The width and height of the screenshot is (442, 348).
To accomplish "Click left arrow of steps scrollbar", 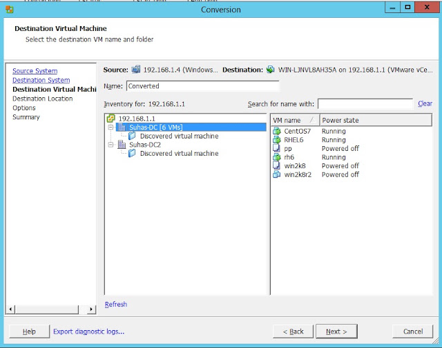I will click(10, 309).
